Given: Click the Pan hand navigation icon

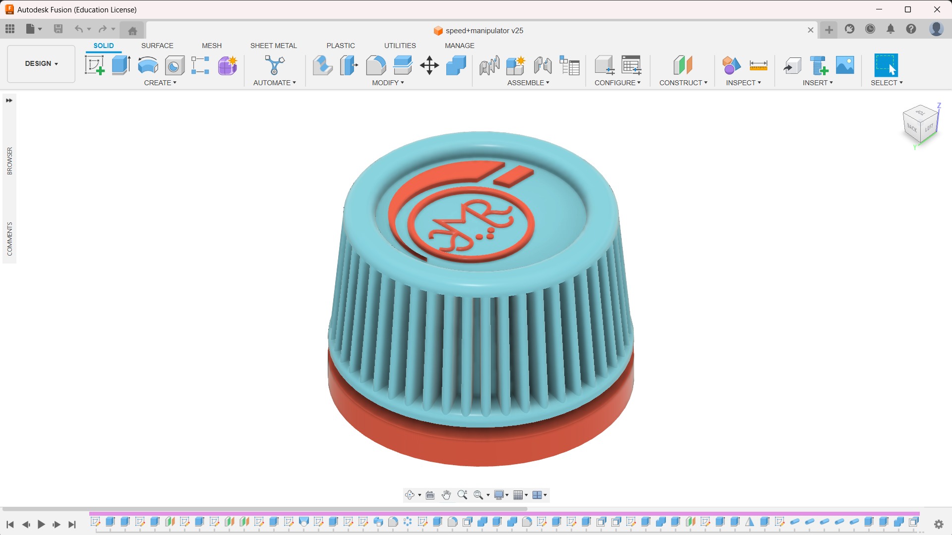Looking at the screenshot, I should pyautogui.click(x=446, y=495).
